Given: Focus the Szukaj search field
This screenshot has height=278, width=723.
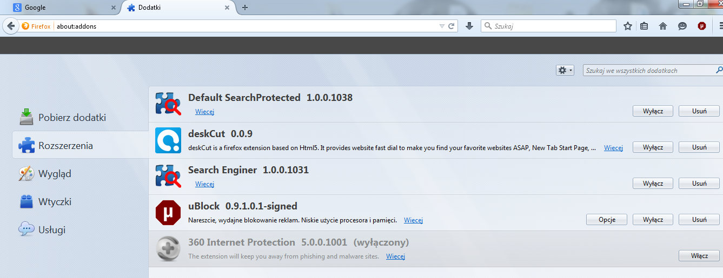Looking at the screenshot, I should click(x=548, y=26).
